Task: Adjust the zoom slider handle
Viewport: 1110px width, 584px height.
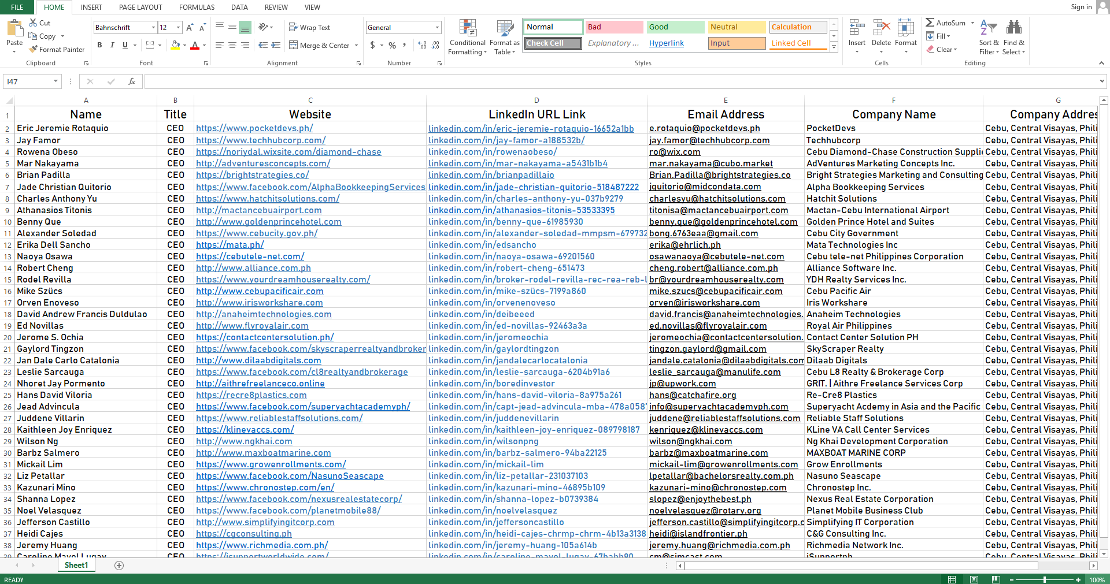Action: coord(1045,579)
